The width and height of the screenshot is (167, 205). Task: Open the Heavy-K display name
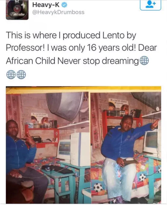point(46,5)
